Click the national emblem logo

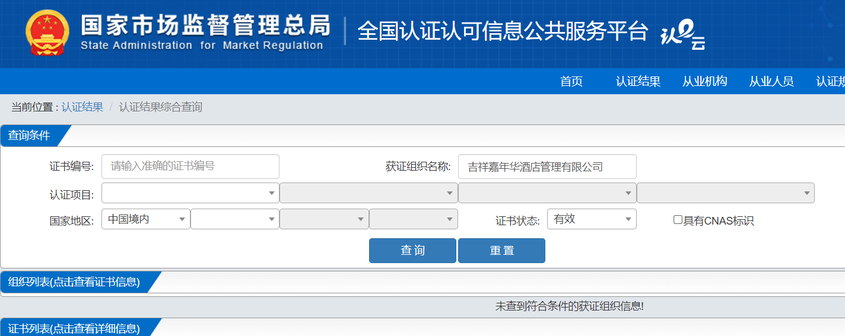tap(47, 33)
